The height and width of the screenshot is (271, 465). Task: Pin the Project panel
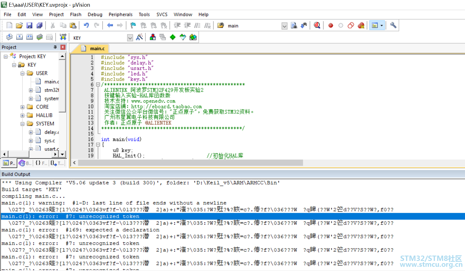click(x=55, y=47)
